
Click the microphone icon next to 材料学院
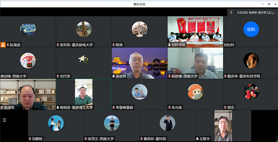pyautogui.click(x=170, y=45)
